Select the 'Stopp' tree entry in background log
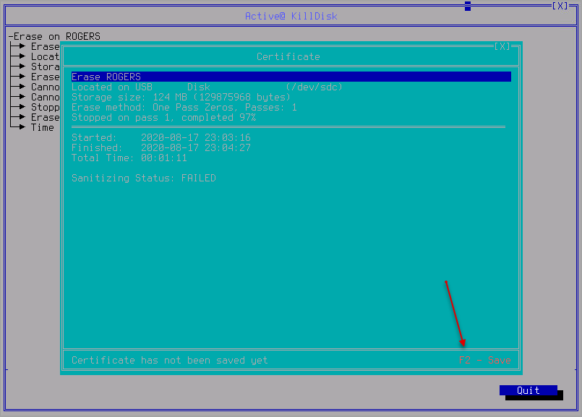The width and height of the screenshot is (582, 417). 45,107
